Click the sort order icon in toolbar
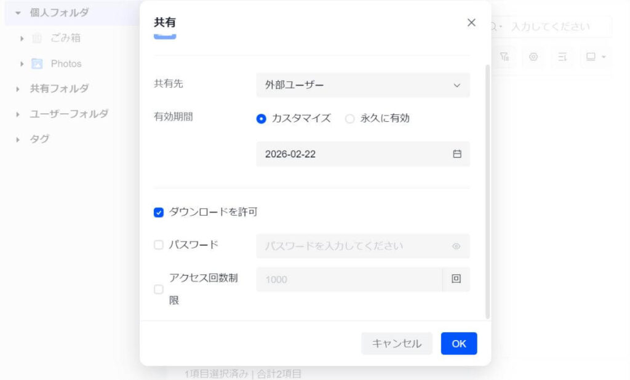 (562, 57)
